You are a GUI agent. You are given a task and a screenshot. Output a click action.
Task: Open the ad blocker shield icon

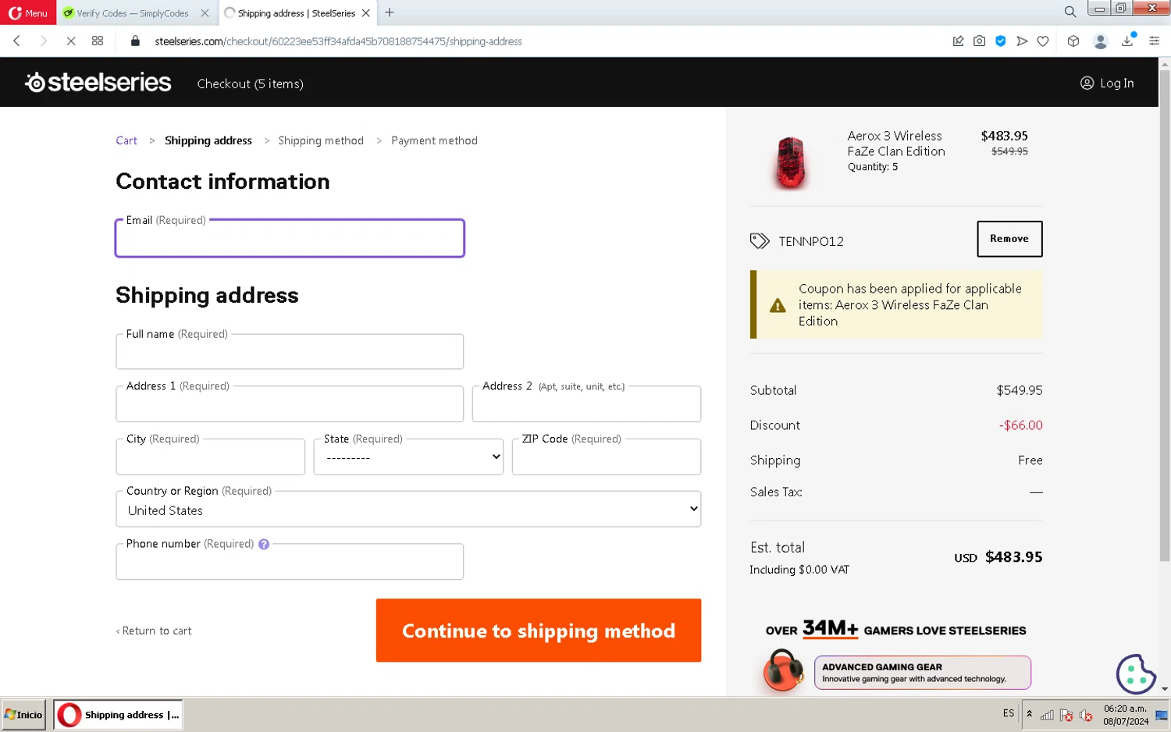1000,41
